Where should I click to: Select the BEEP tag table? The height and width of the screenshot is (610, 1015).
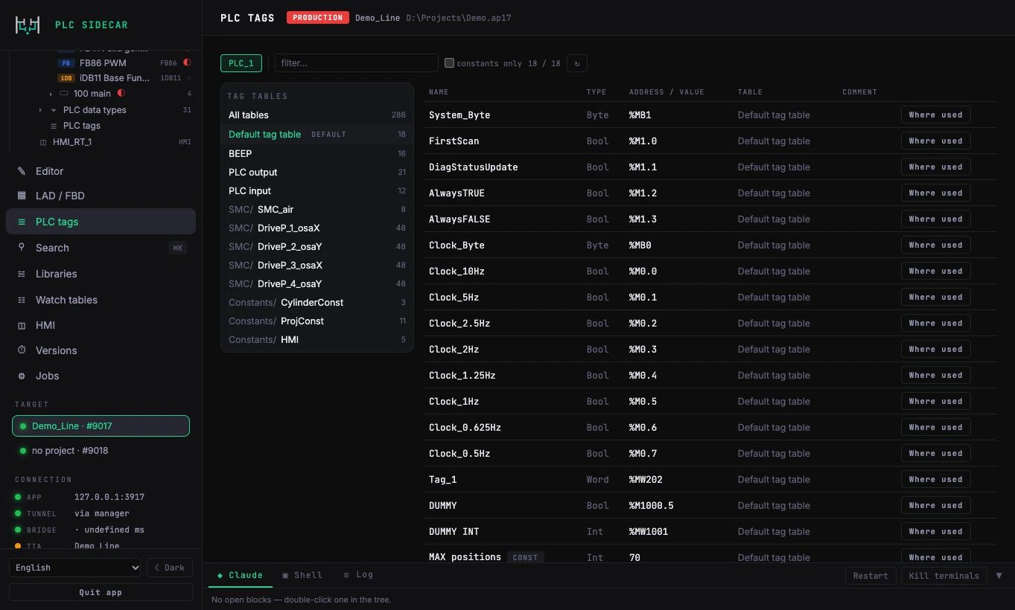[317, 154]
